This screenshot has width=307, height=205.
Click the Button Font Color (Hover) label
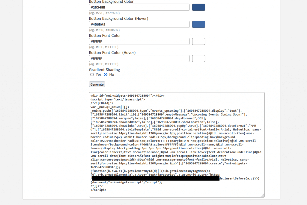click(x=112, y=53)
